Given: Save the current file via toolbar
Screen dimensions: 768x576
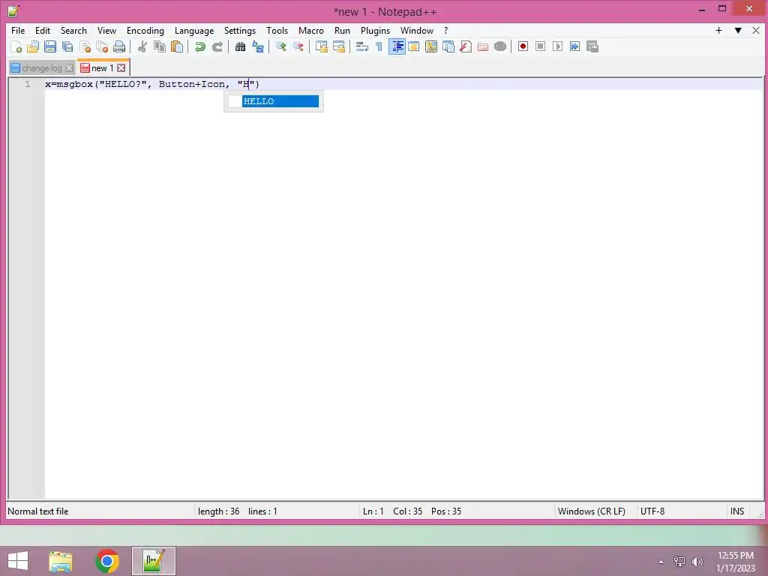Looking at the screenshot, I should click(x=50, y=46).
